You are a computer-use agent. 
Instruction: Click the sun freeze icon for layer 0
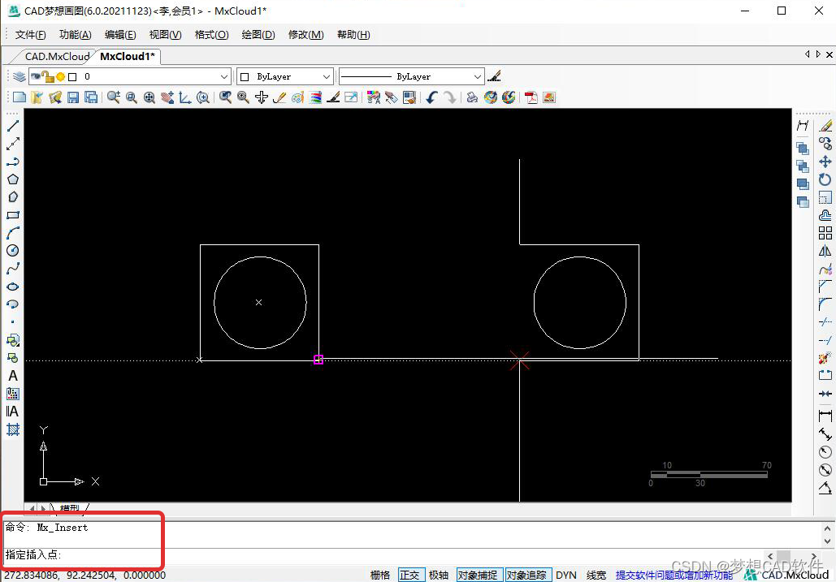pos(60,76)
